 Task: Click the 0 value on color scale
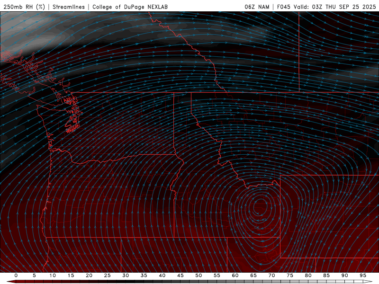tap(16, 275)
